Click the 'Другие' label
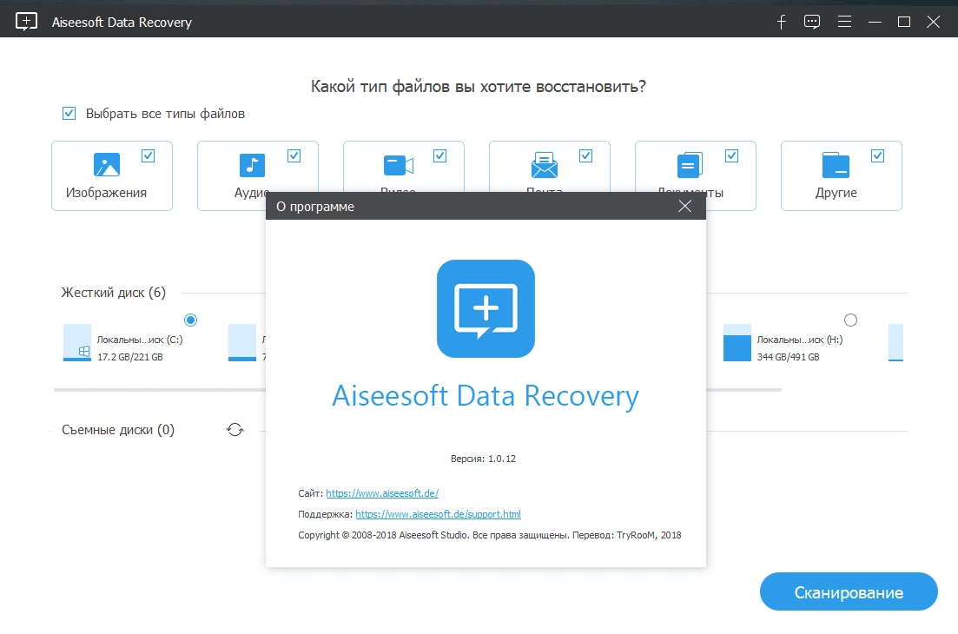This screenshot has width=958, height=634. click(836, 193)
